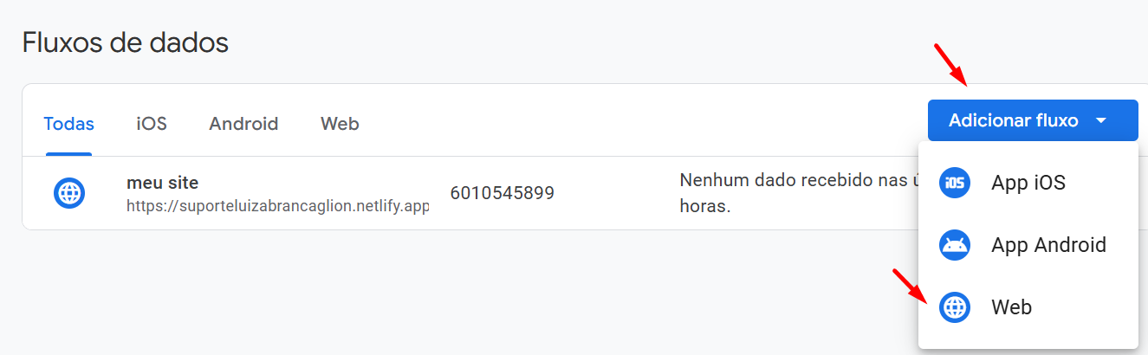
Task: Click the iOS icon in the dropdown menu
Action: [x=955, y=183]
